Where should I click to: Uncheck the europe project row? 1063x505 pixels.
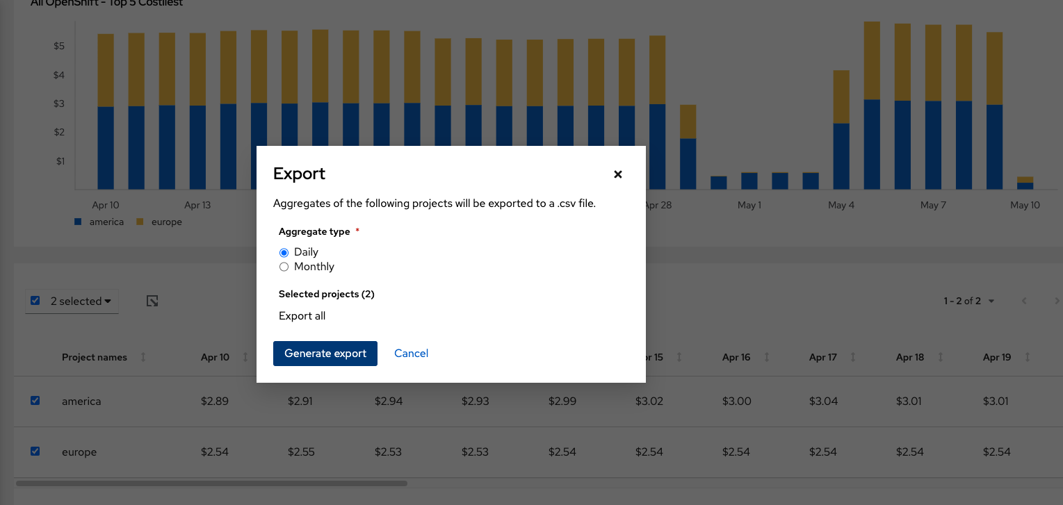coord(35,451)
